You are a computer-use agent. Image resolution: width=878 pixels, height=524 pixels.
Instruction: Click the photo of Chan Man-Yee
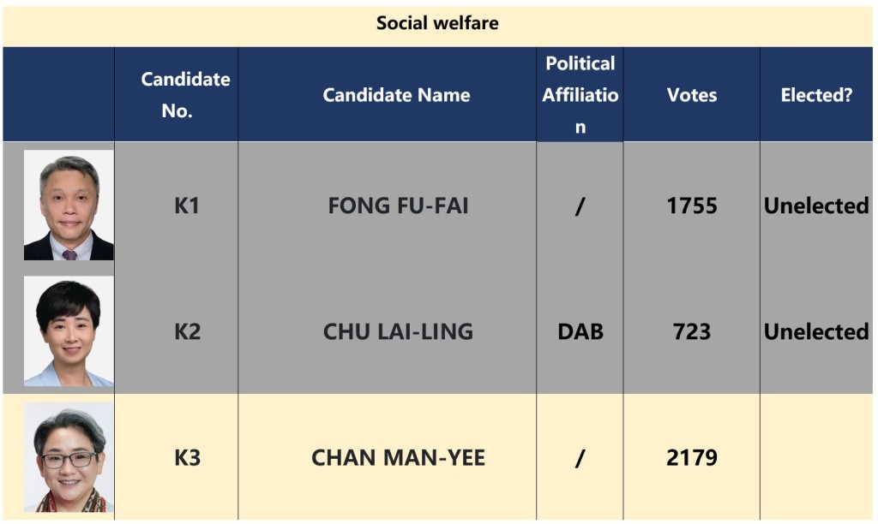pyautogui.click(x=69, y=457)
